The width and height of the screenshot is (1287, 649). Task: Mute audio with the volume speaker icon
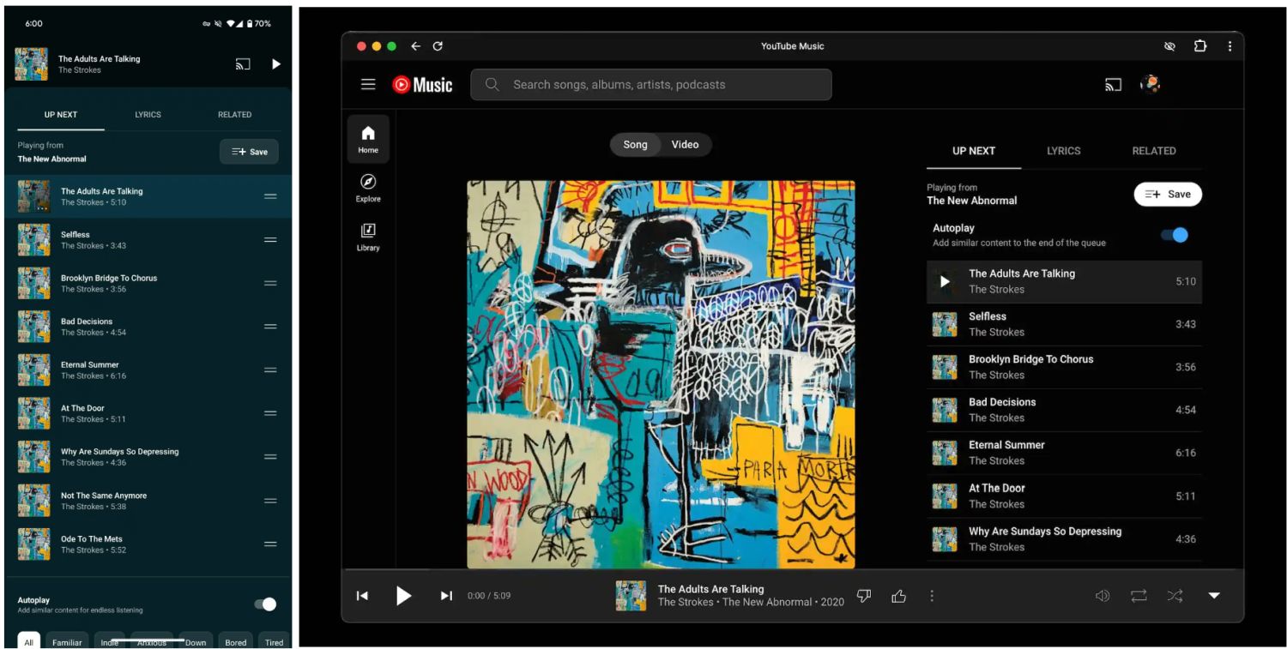[1103, 596]
